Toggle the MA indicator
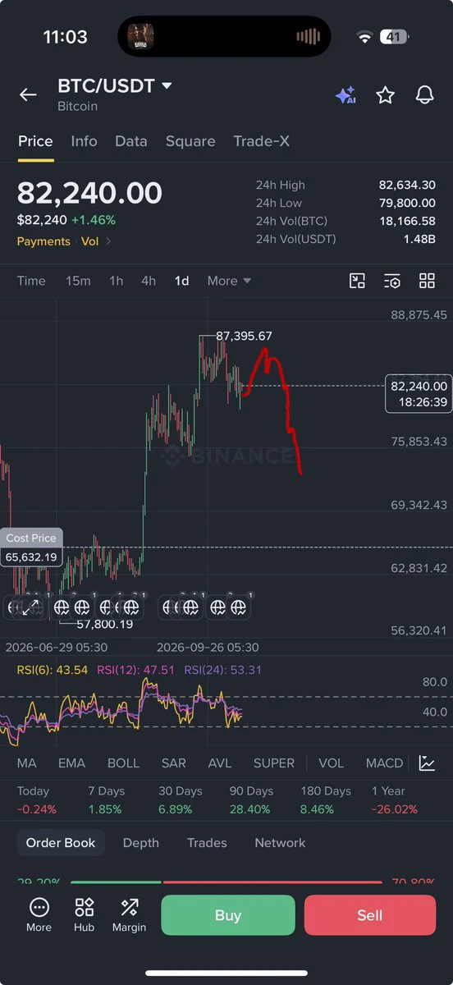Screen dimensions: 453x985 pos(27,763)
